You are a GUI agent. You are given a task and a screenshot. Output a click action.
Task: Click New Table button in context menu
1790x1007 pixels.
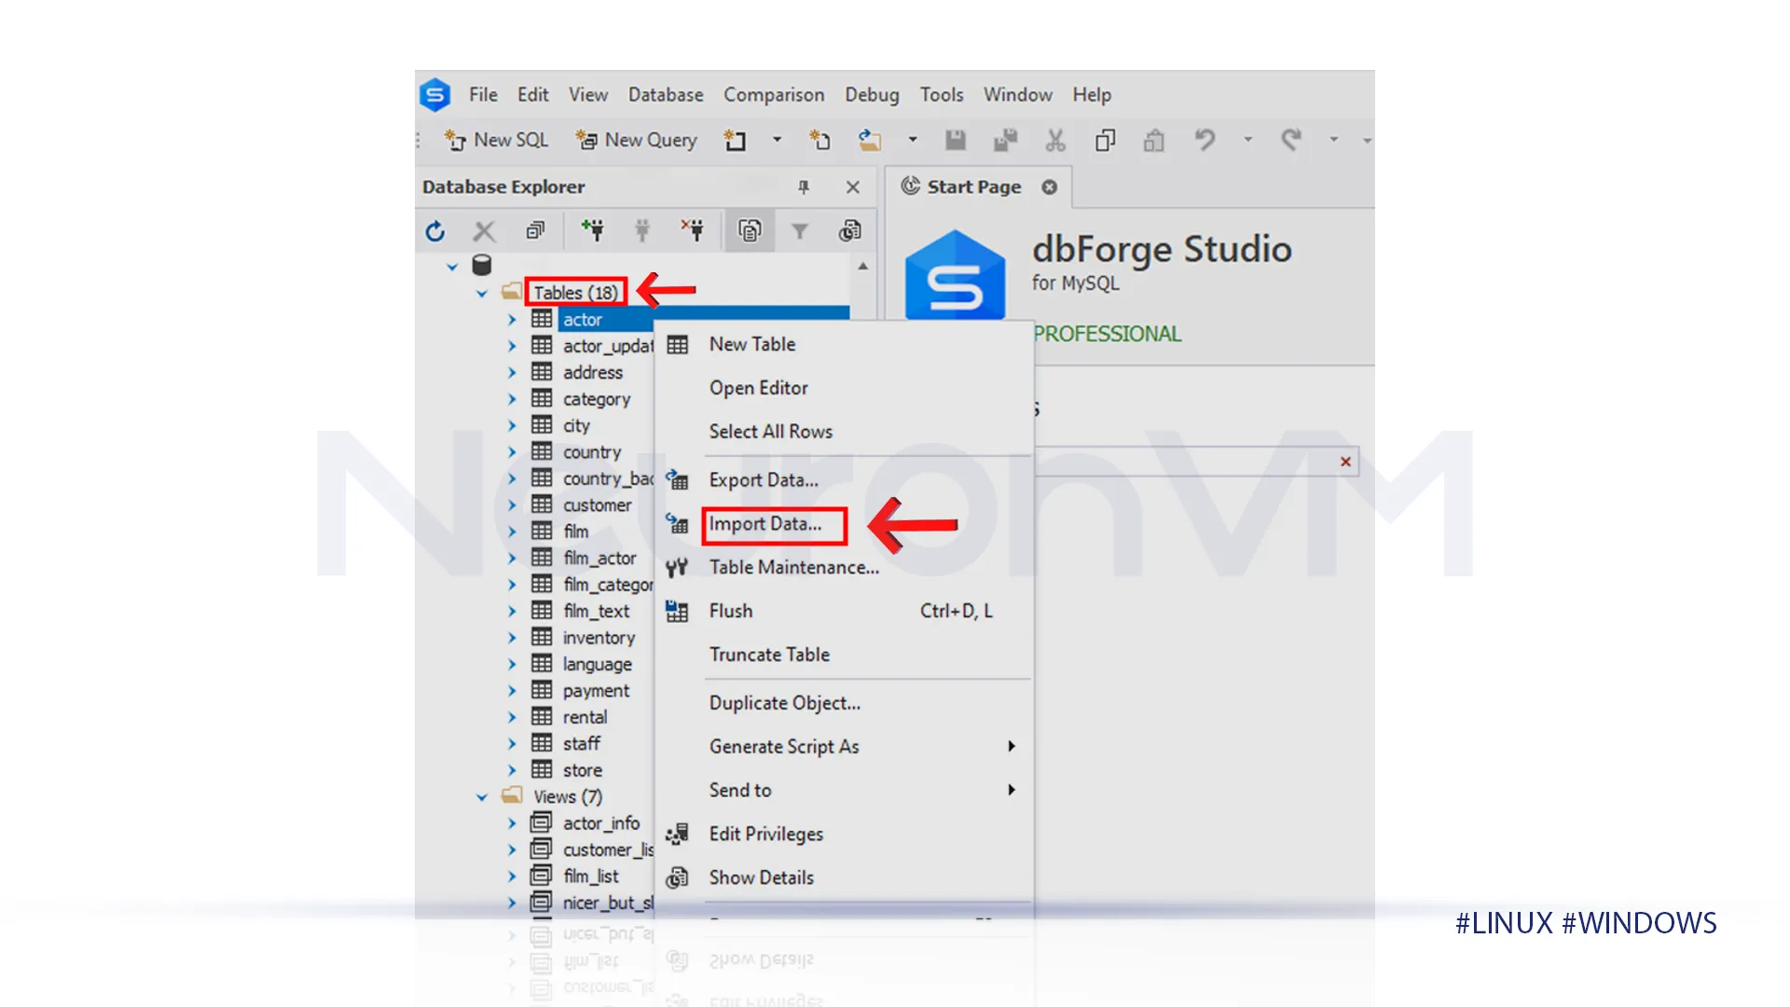point(752,343)
